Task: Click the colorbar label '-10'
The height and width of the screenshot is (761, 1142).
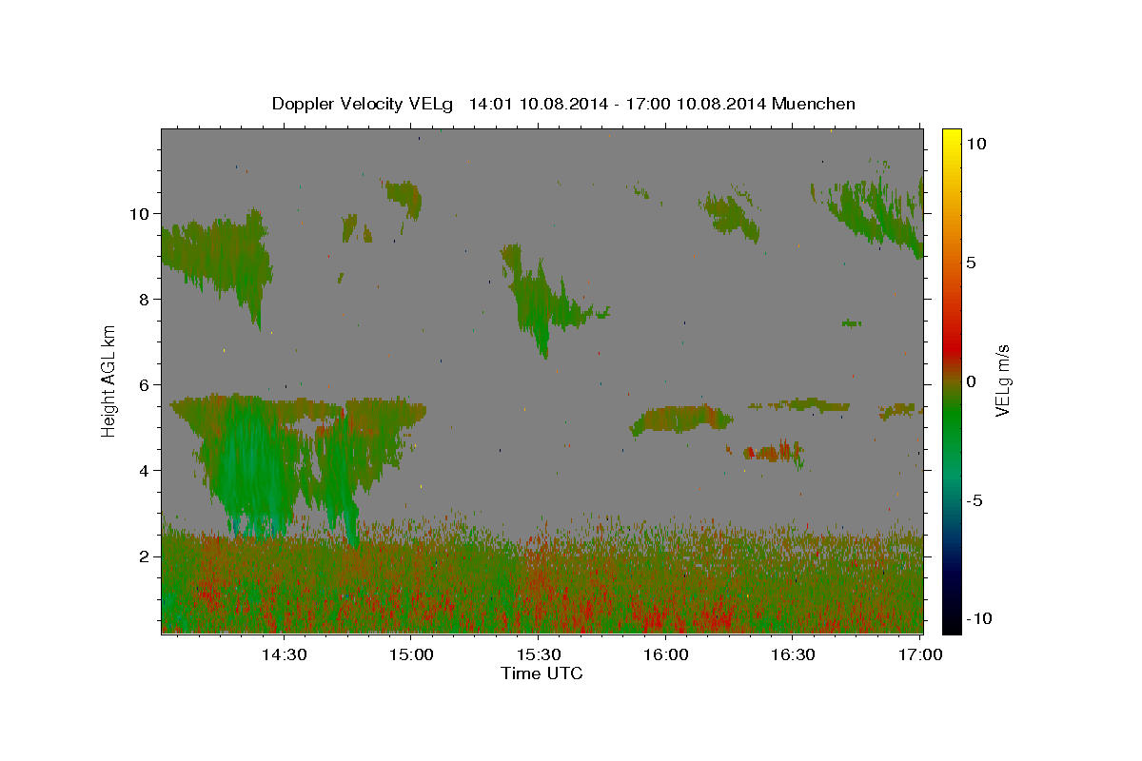Action: (x=981, y=619)
